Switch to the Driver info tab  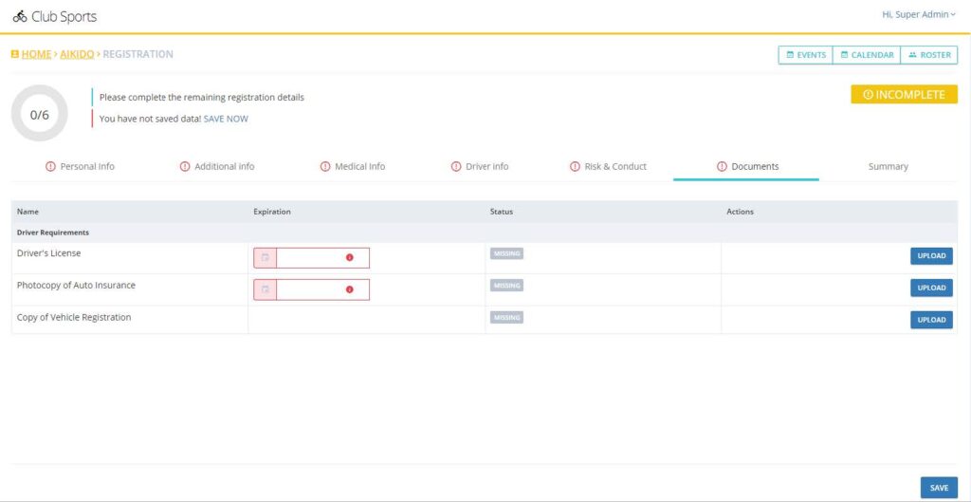[480, 167]
